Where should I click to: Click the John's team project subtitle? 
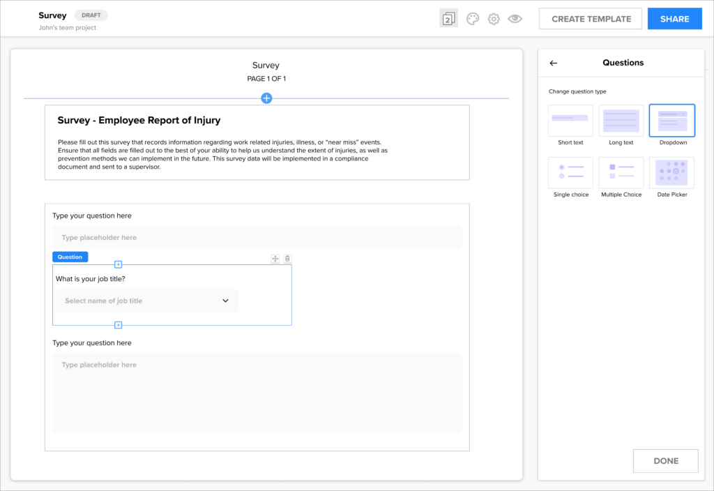pos(68,28)
